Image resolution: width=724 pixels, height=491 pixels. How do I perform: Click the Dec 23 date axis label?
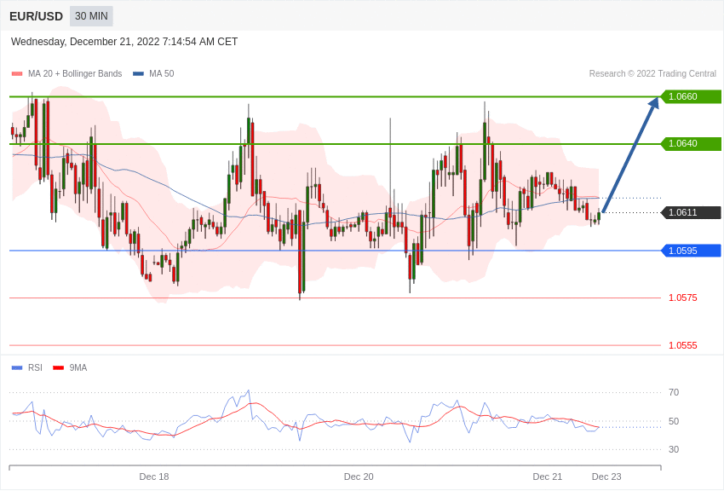(x=606, y=477)
